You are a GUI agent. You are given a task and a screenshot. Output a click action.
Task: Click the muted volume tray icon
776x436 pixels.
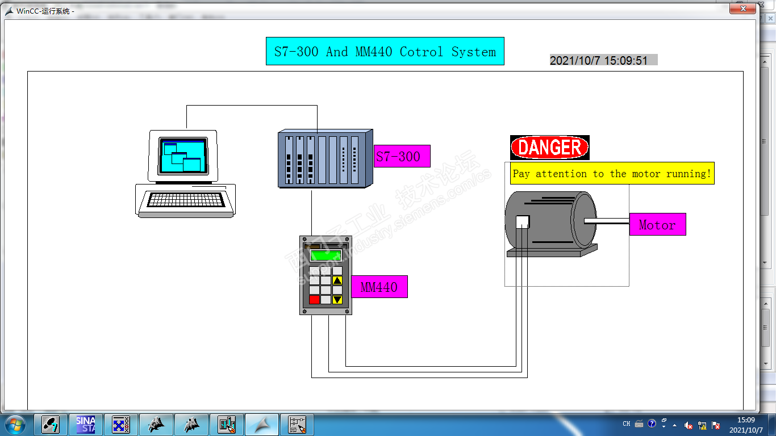click(x=689, y=425)
